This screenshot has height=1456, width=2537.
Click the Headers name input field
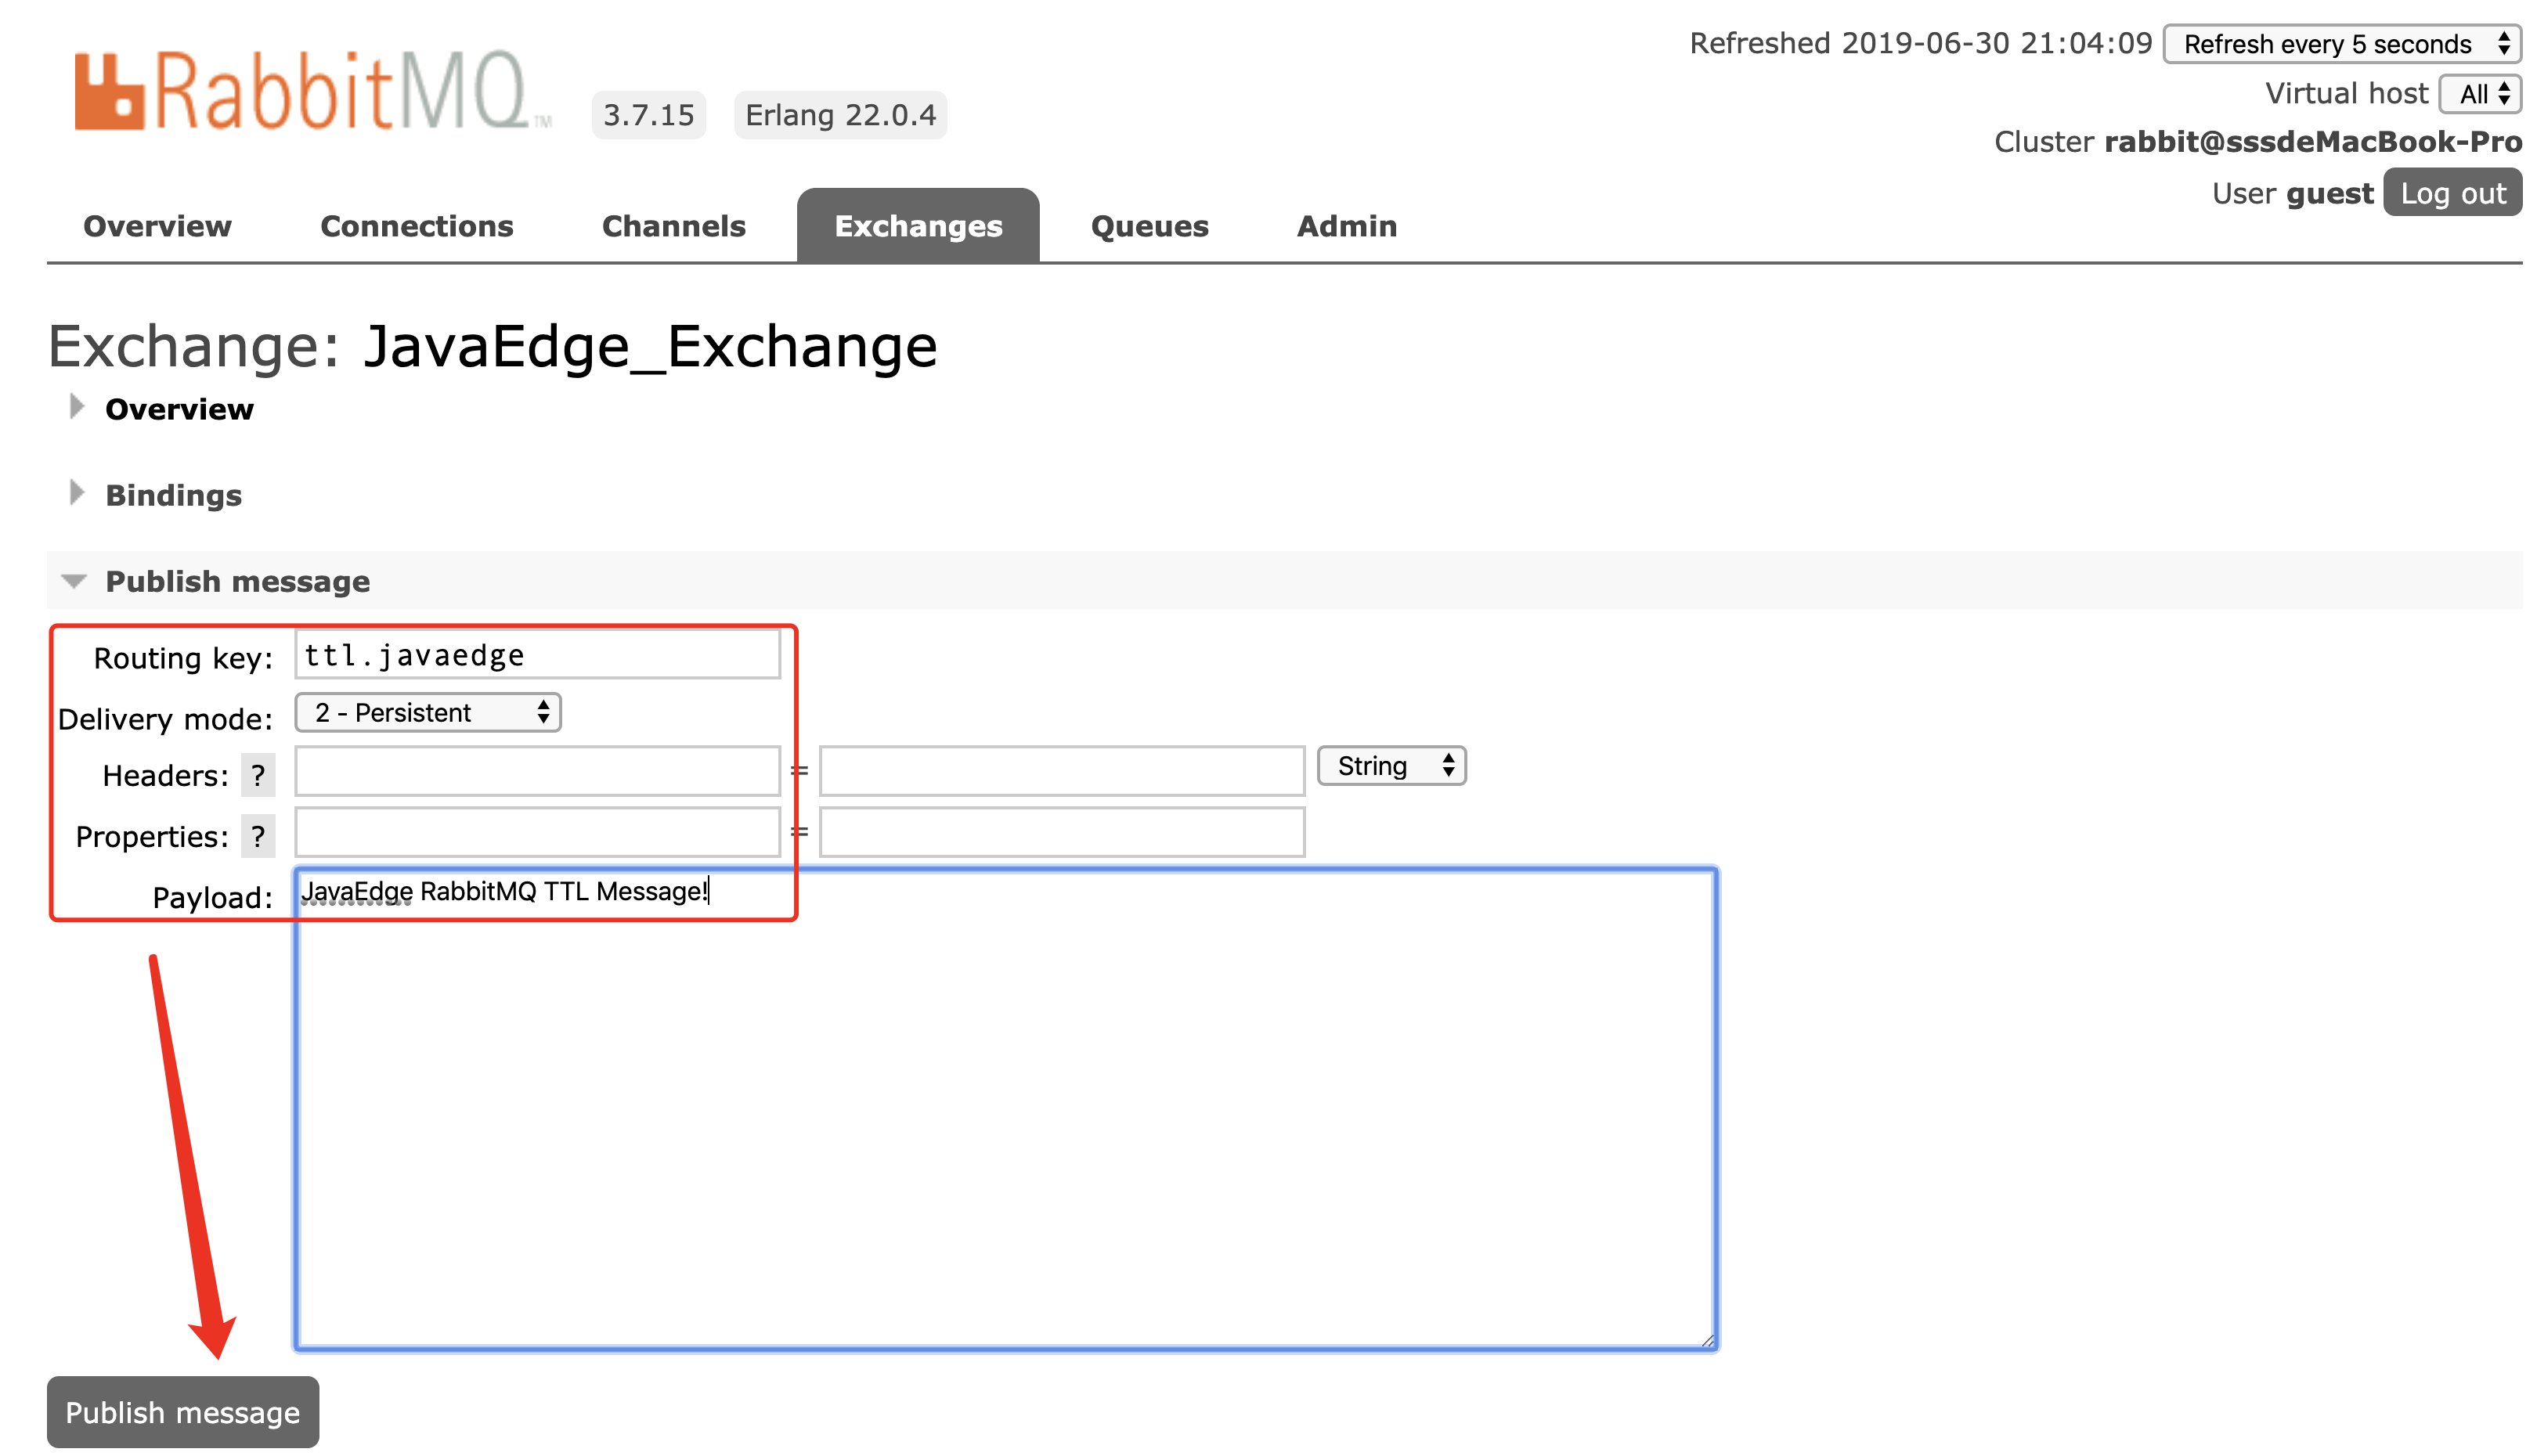click(x=537, y=771)
